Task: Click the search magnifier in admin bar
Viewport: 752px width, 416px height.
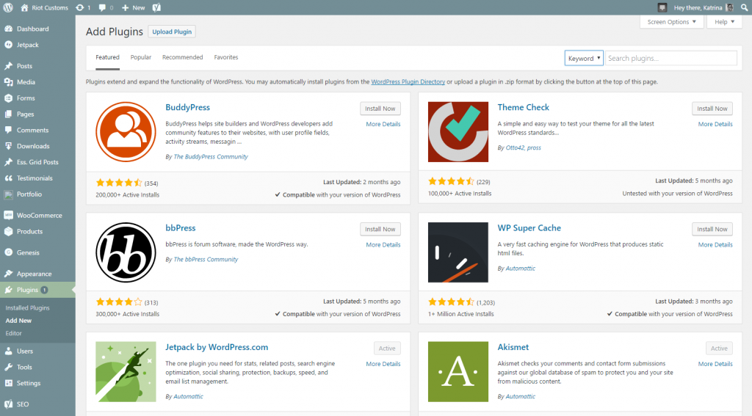Action: (x=745, y=7)
